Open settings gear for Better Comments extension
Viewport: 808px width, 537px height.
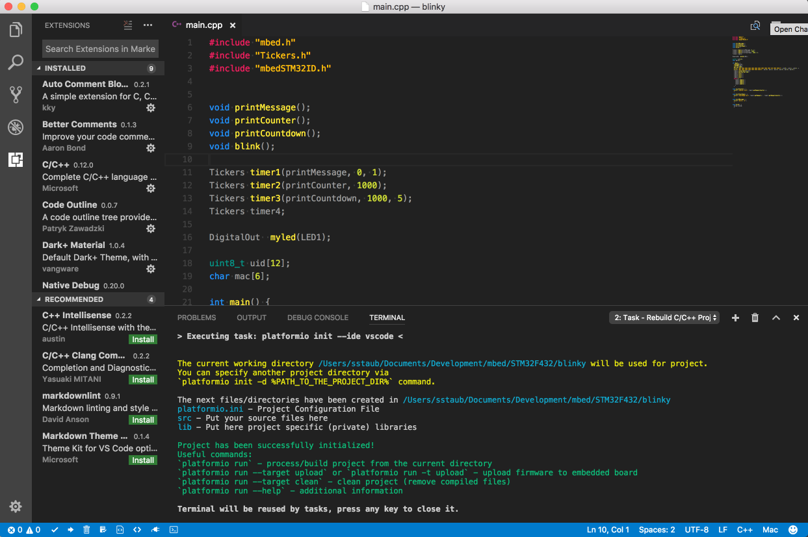151,148
